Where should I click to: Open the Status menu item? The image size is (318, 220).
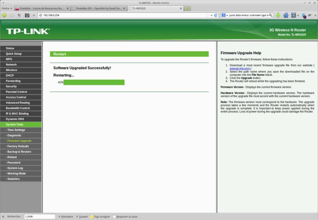point(21,48)
